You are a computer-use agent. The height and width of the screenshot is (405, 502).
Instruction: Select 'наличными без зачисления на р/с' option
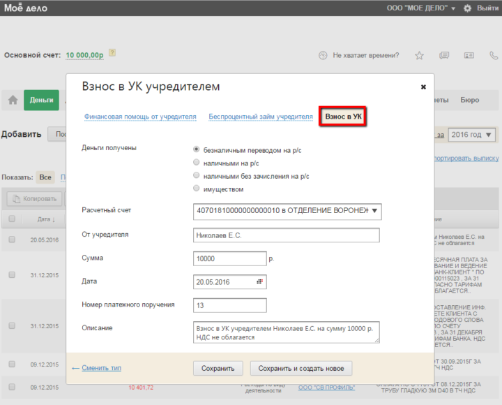pyautogui.click(x=196, y=175)
